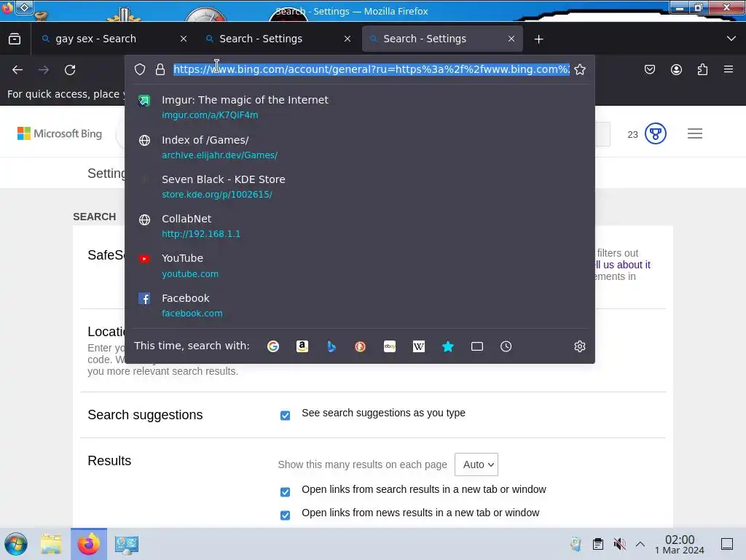Reload the current page
This screenshot has height=560, width=746.
point(70,70)
